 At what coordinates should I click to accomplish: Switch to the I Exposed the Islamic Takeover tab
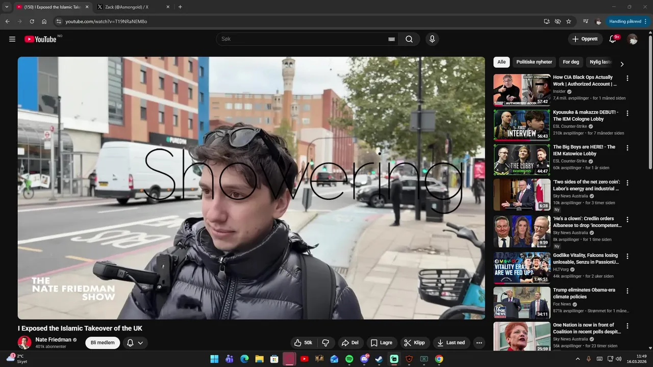click(53, 7)
